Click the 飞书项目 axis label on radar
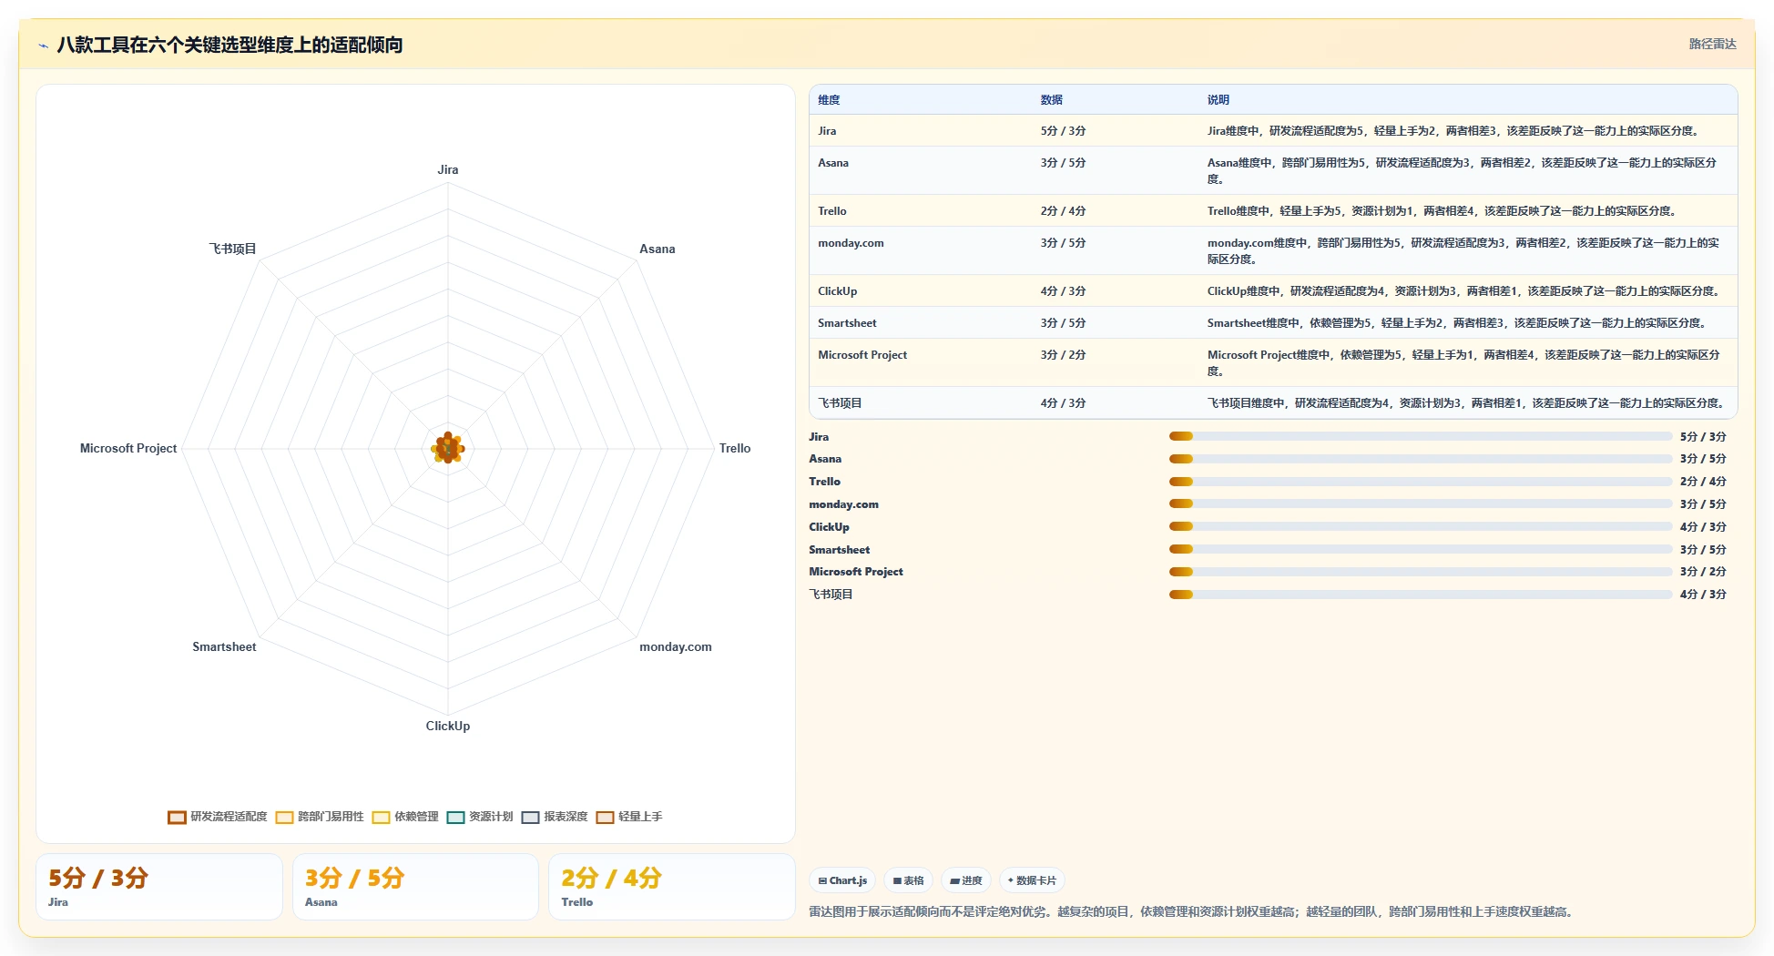Viewport: 1774px width, 956px height. [x=232, y=249]
